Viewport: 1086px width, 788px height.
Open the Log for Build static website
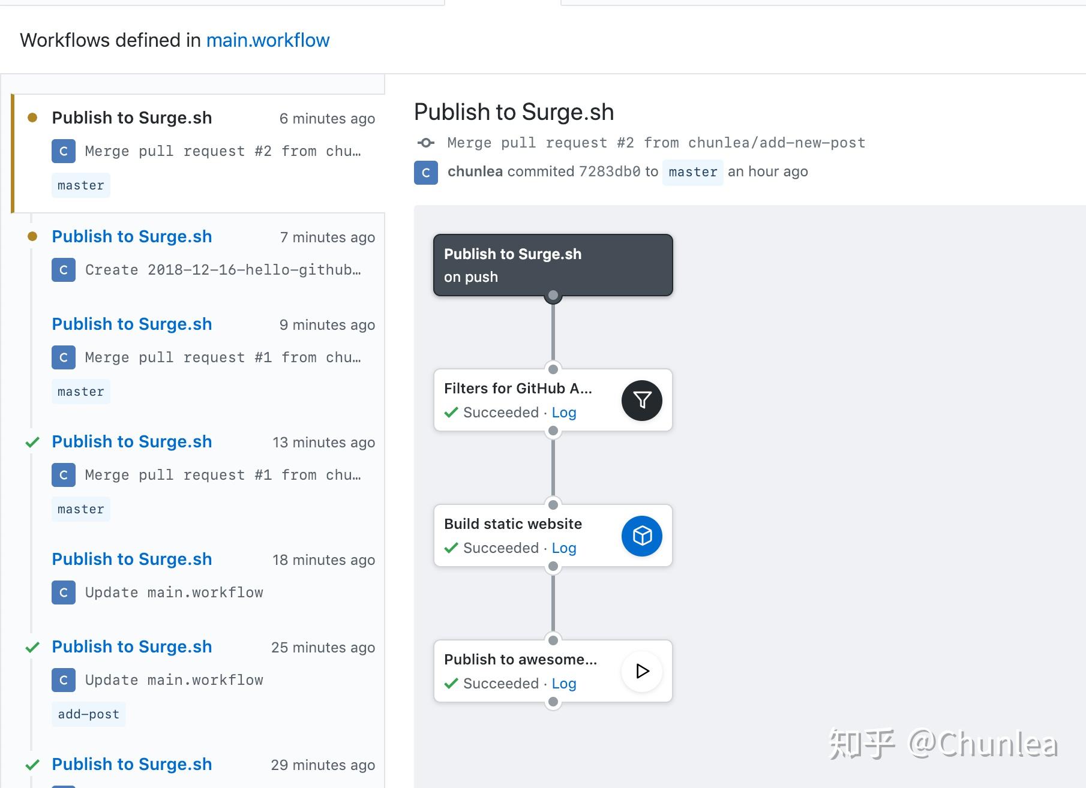click(563, 548)
